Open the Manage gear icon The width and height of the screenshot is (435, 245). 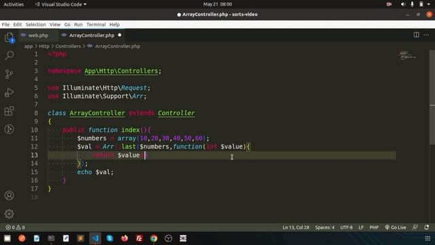[x=9, y=214]
